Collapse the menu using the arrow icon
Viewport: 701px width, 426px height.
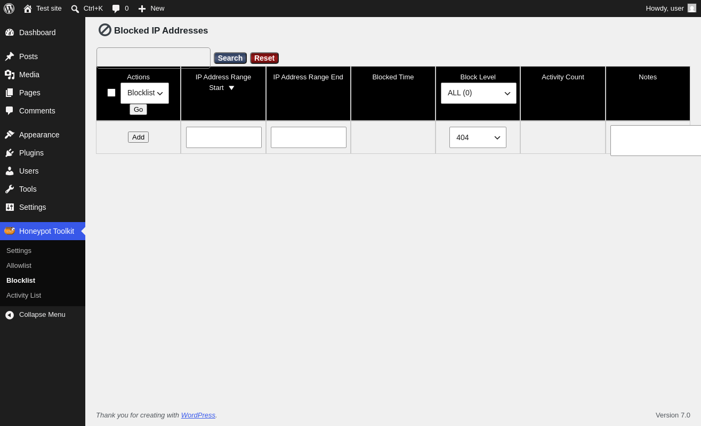[10, 315]
